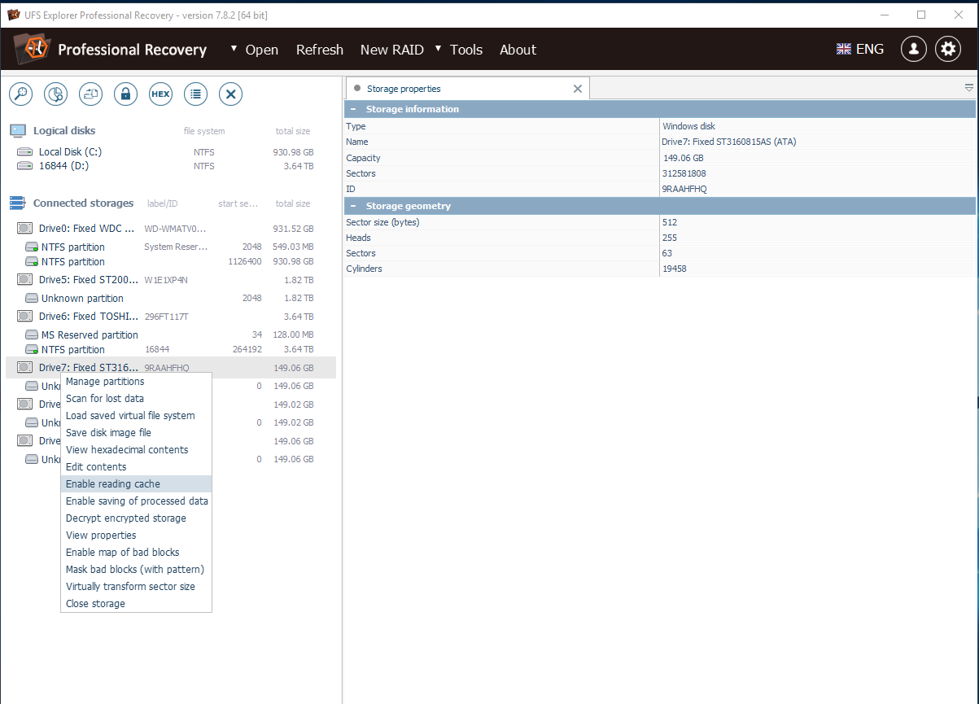This screenshot has width=979, height=704.
Task: Click the Refresh menu item
Action: [320, 50]
